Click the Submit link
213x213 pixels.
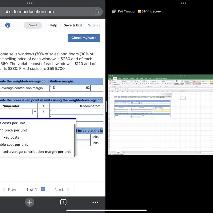94,25
